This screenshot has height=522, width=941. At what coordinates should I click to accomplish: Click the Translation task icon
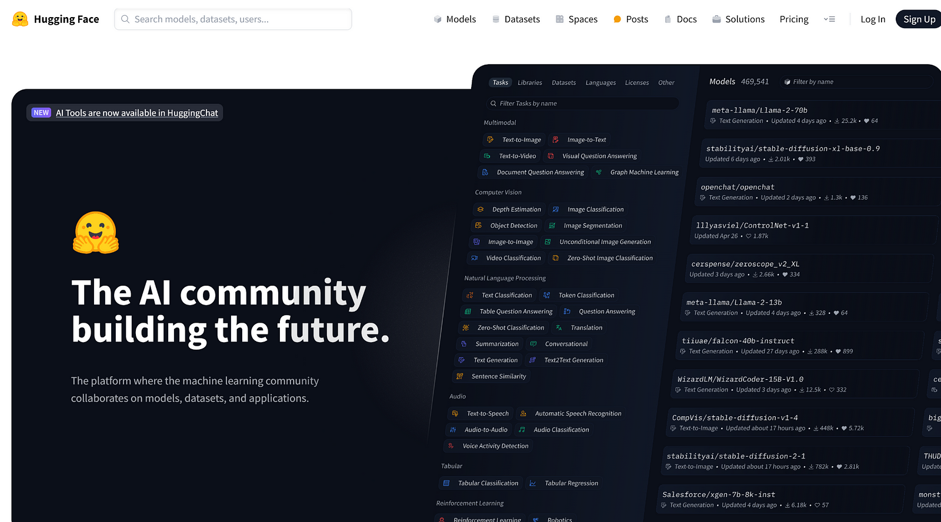tap(559, 328)
